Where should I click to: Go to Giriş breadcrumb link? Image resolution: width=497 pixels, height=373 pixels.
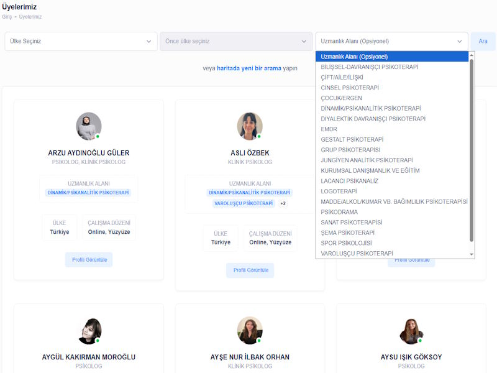click(x=7, y=17)
